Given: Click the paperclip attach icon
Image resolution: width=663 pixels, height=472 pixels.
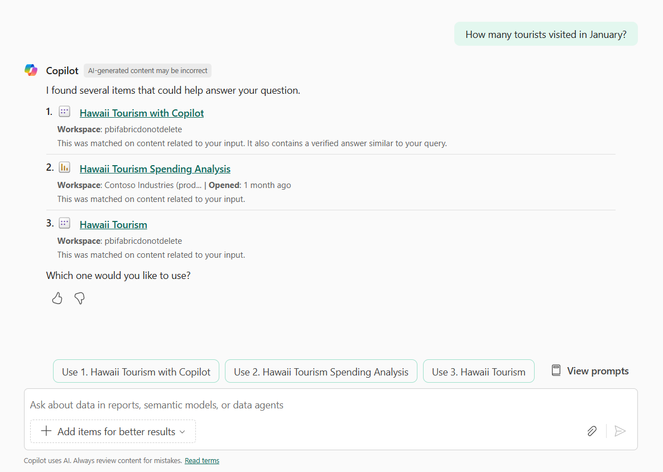Looking at the screenshot, I should (x=592, y=431).
